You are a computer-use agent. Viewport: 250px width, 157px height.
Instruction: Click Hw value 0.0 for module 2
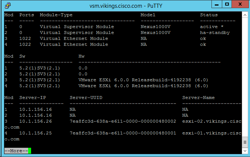(x=83, y=74)
